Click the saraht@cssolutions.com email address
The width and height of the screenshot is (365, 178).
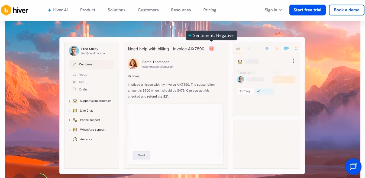158,67
